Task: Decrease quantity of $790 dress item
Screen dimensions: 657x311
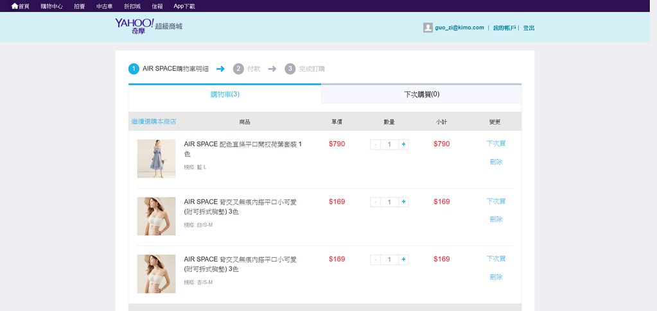Action: (x=376, y=144)
